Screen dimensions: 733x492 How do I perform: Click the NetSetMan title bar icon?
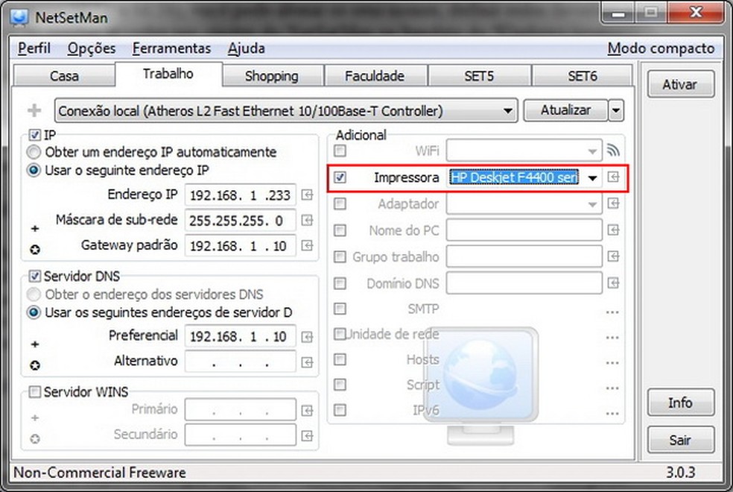point(19,17)
